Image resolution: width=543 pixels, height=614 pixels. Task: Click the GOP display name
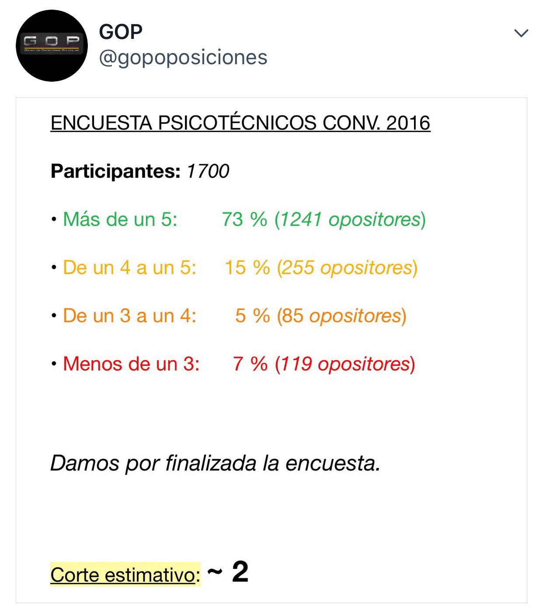coord(121,32)
